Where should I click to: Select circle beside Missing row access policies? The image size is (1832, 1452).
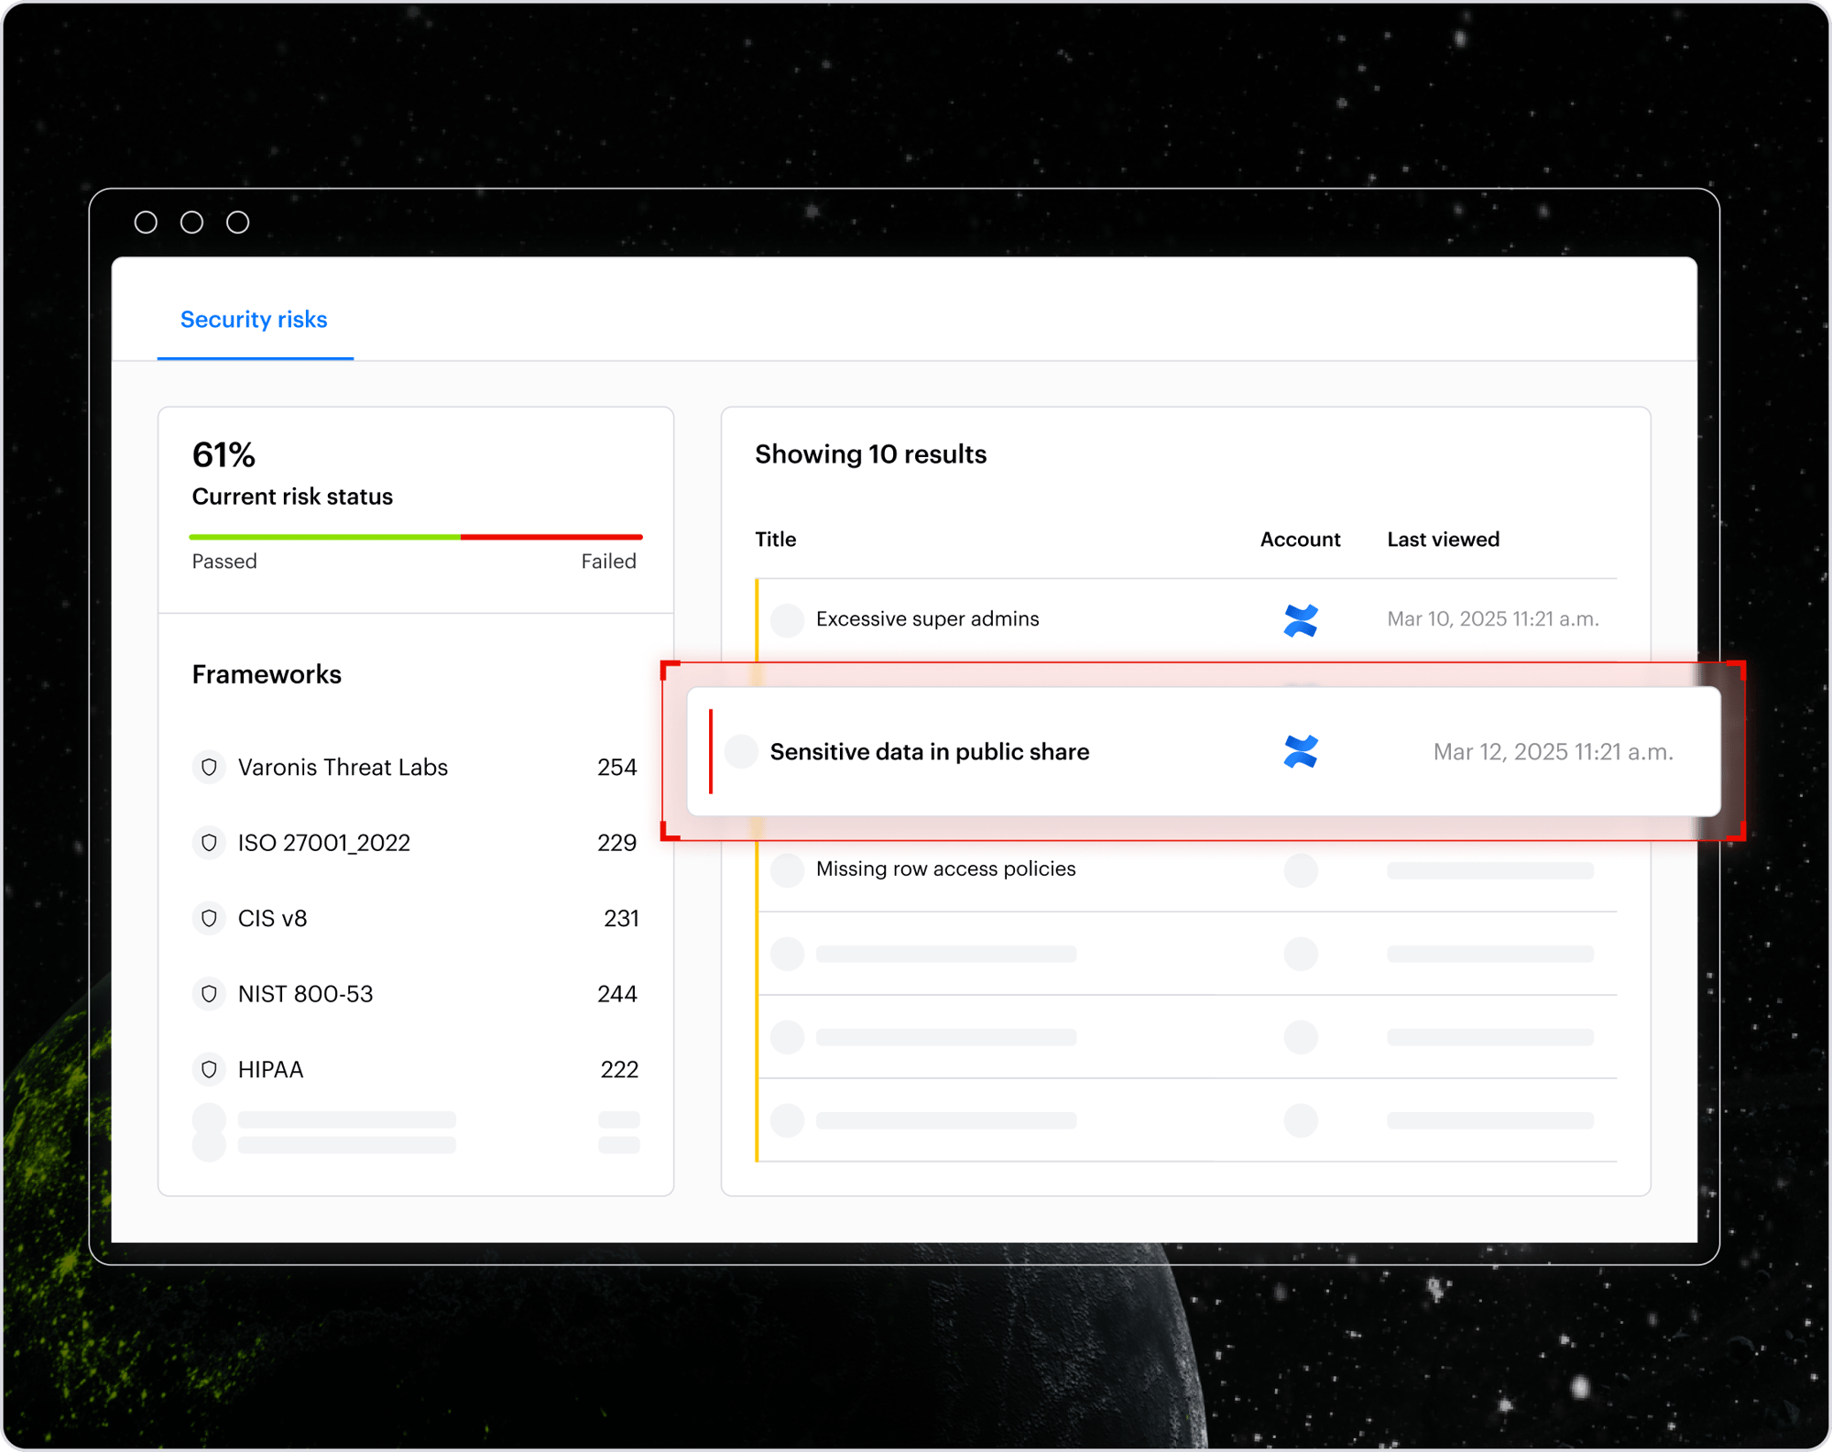(787, 869)
